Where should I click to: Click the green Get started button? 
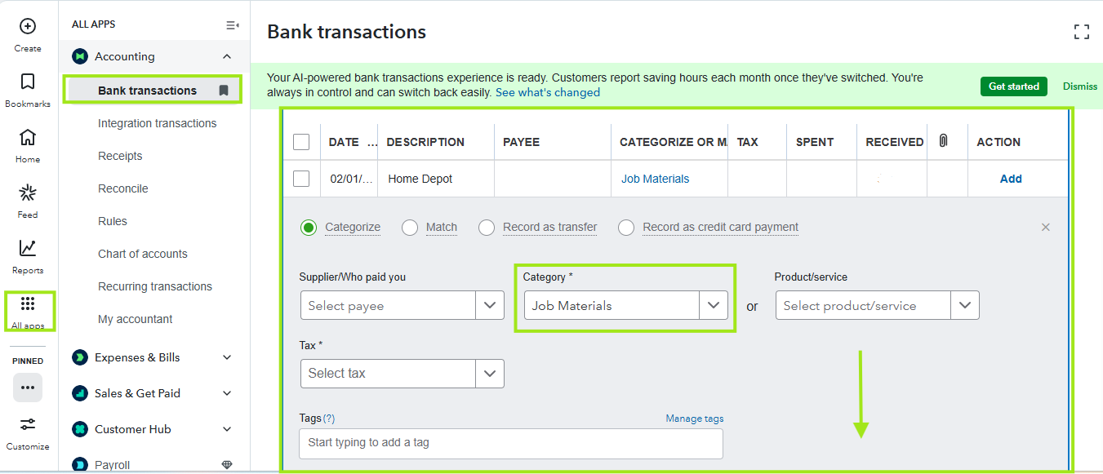pyautogui.click(x=1013, y=86)
